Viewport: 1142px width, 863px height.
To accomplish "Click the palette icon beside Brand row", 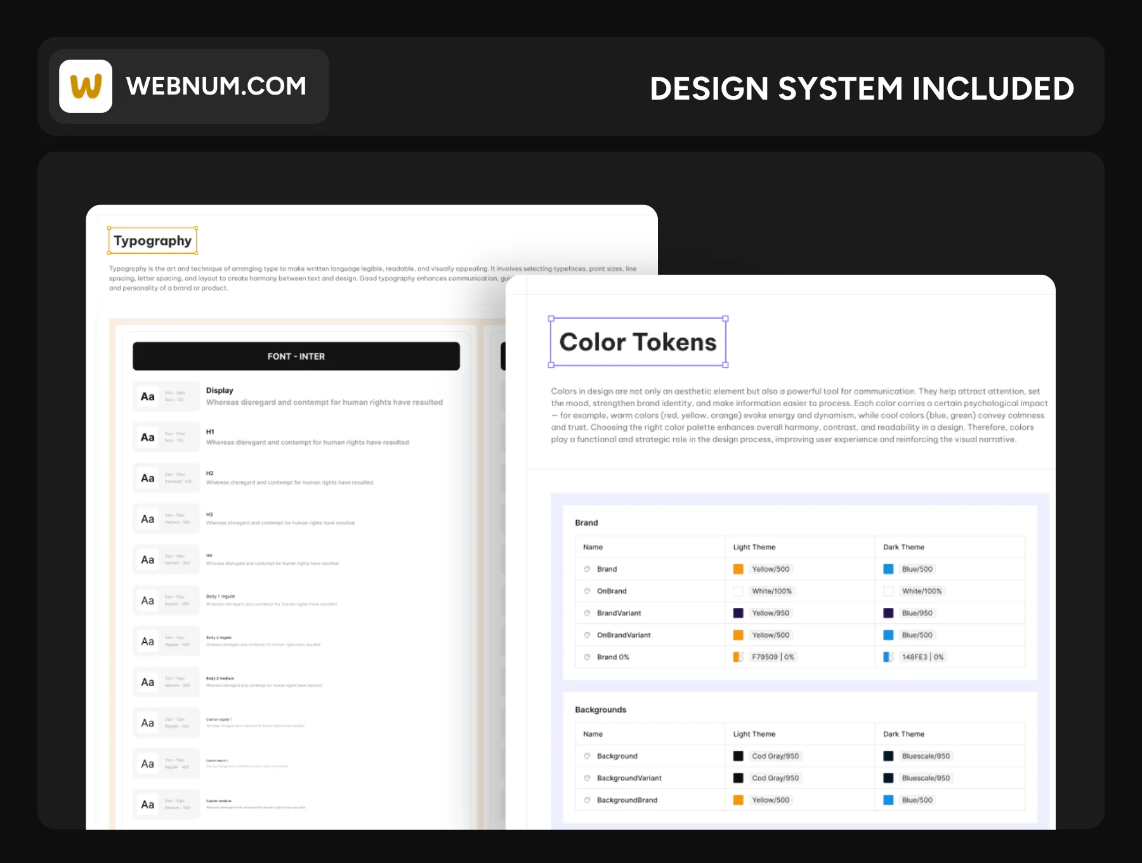I will (x=587, y=569).
